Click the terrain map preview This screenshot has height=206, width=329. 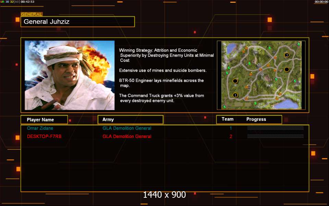[x=261, y=75]
